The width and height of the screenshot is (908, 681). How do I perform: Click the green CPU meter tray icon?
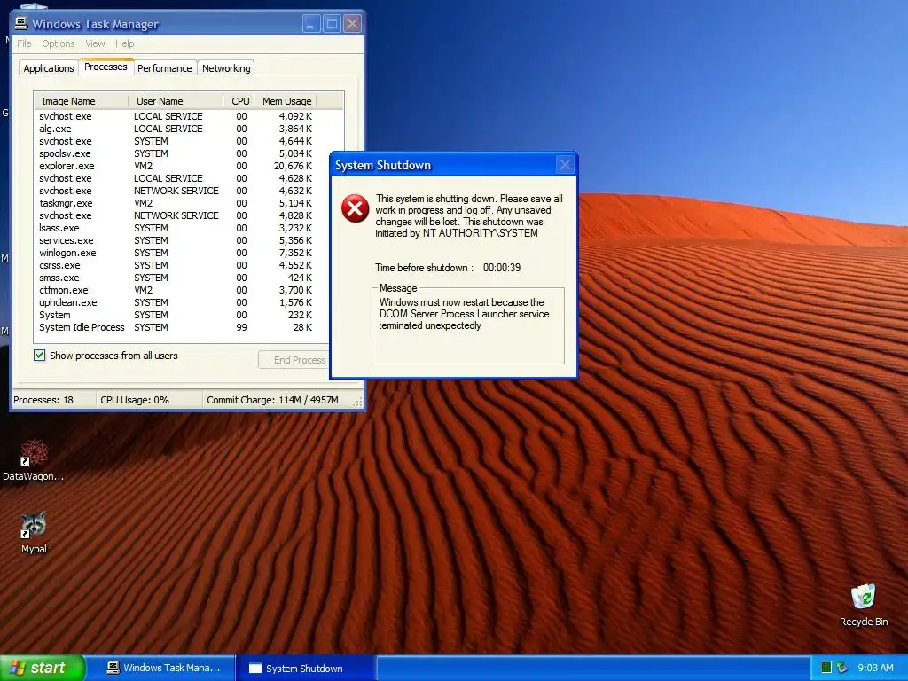(x=826, y=668)
